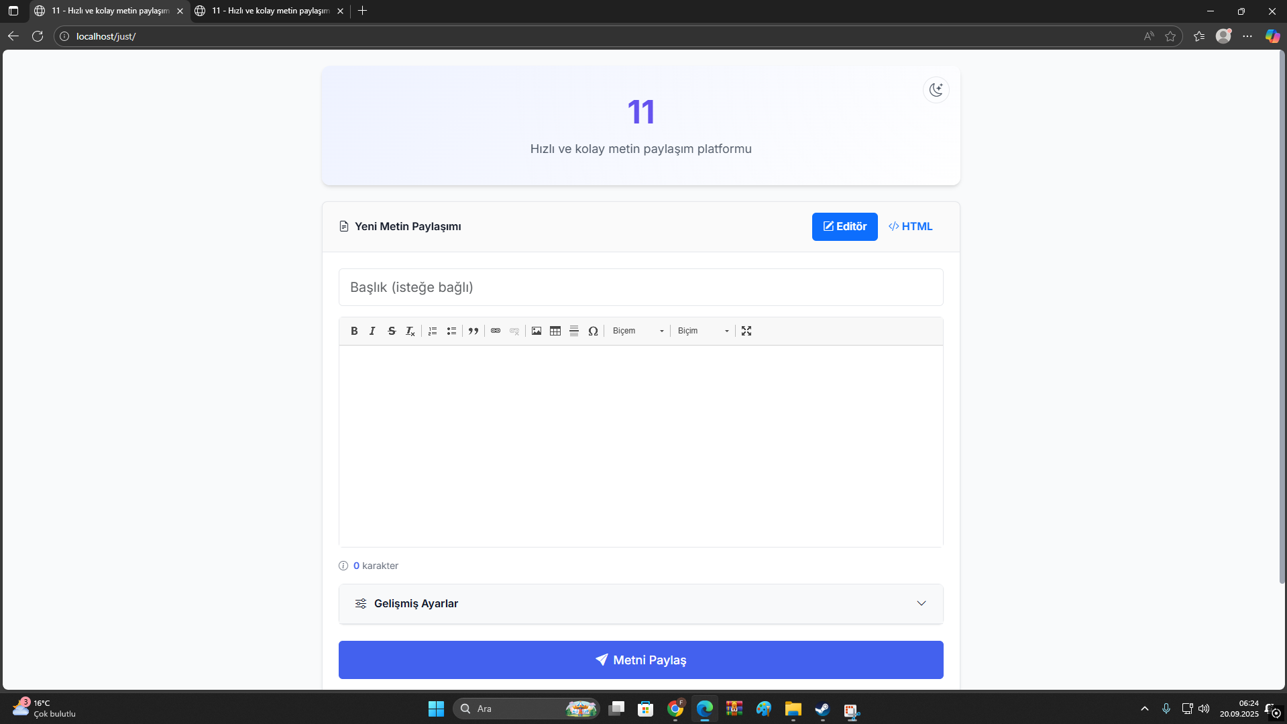This screenshot has height=724, width=1287.
Task: Open the insert link dialog
Action: coord(496,331)
